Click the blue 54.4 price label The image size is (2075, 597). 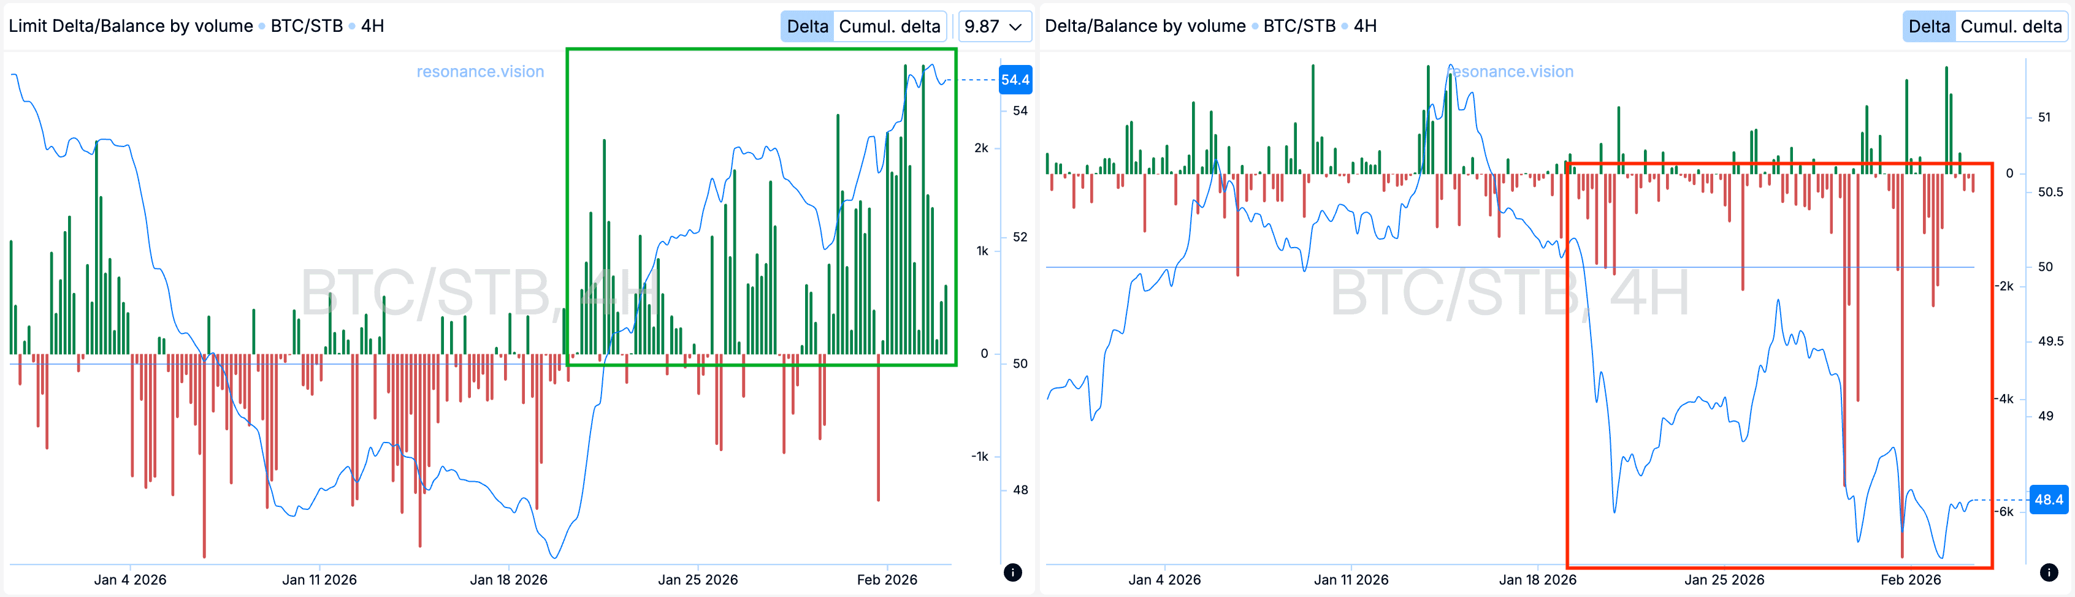click(1015, 80)
